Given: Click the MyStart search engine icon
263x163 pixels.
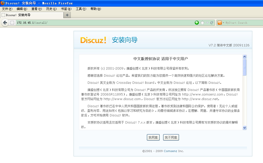Looking at the screenshot, I should (x=219, y=23).
